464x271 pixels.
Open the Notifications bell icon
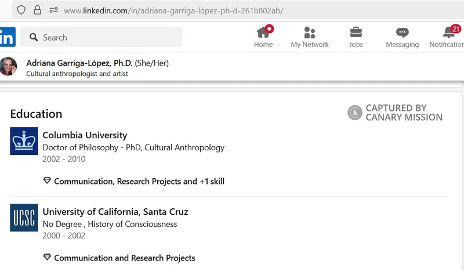pyautogui.click(x=449, y=32)
